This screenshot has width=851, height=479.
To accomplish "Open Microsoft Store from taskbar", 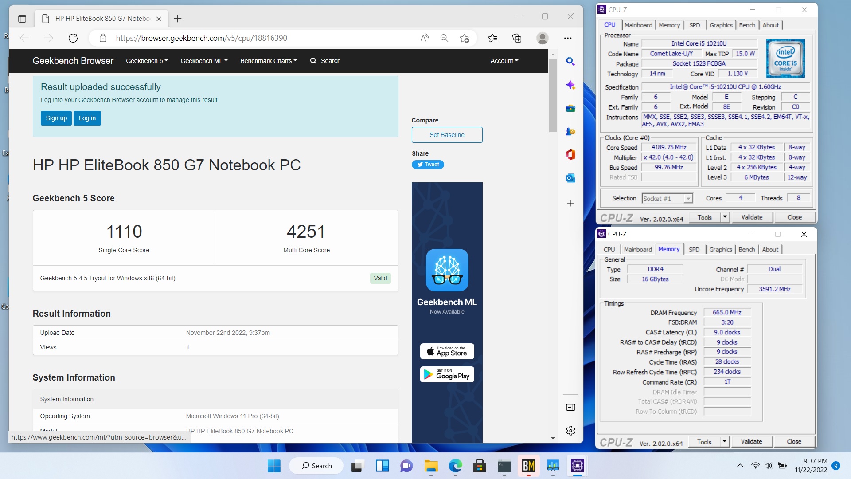I will pos(479,466).
